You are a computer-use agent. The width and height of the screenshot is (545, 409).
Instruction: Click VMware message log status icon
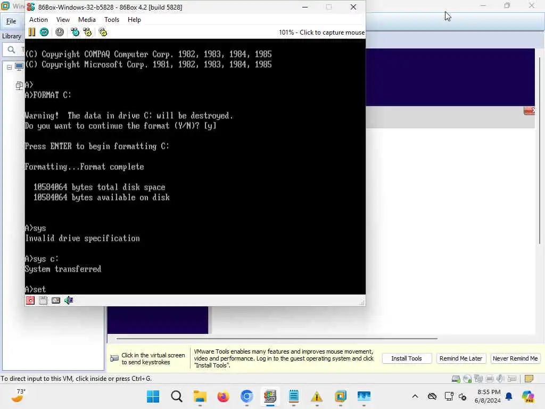[511, 379]
